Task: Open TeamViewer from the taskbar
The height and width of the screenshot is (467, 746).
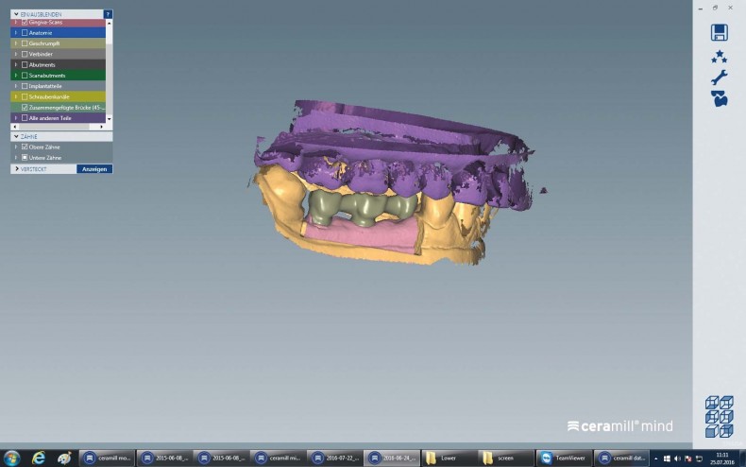Action: pyautogui.click(x=564, y=458)
